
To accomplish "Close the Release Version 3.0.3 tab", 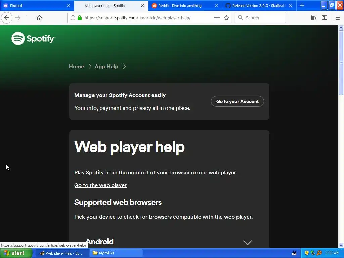I will [x=291, y=6].
